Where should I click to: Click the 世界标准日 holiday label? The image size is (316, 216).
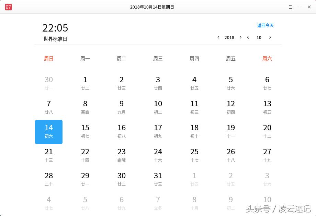[55, 39]
